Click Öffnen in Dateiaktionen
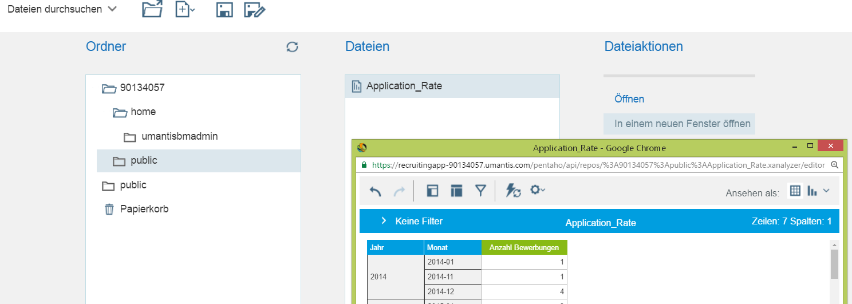Screen dimensions: 852x304 coord(629,99)
